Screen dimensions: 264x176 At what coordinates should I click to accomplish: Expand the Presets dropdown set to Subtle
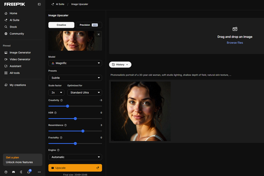[x=75, y=78]
